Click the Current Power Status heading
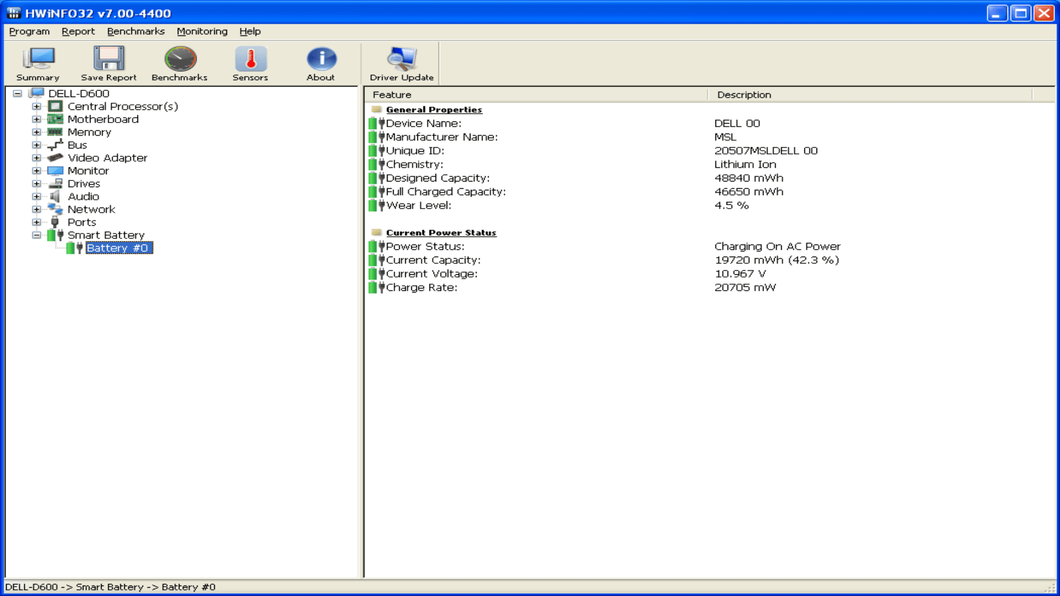Viewport: 1060px width, 596px height. pyautogui.click(x=441, y=232)
